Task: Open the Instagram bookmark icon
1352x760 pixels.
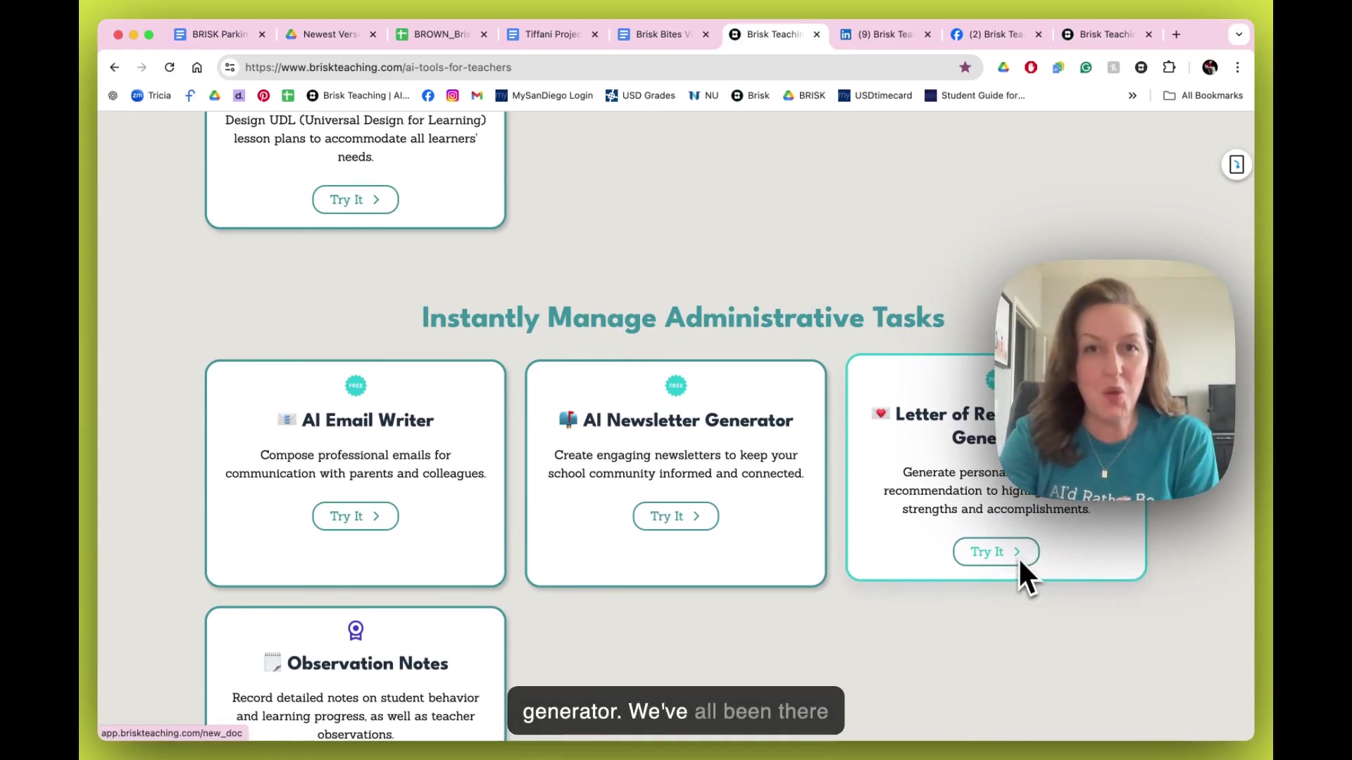Action: pos(453,96)
